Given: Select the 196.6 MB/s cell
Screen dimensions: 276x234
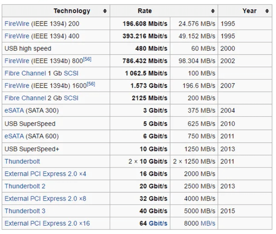Looking at the screenshot, I should coord(194,86).
